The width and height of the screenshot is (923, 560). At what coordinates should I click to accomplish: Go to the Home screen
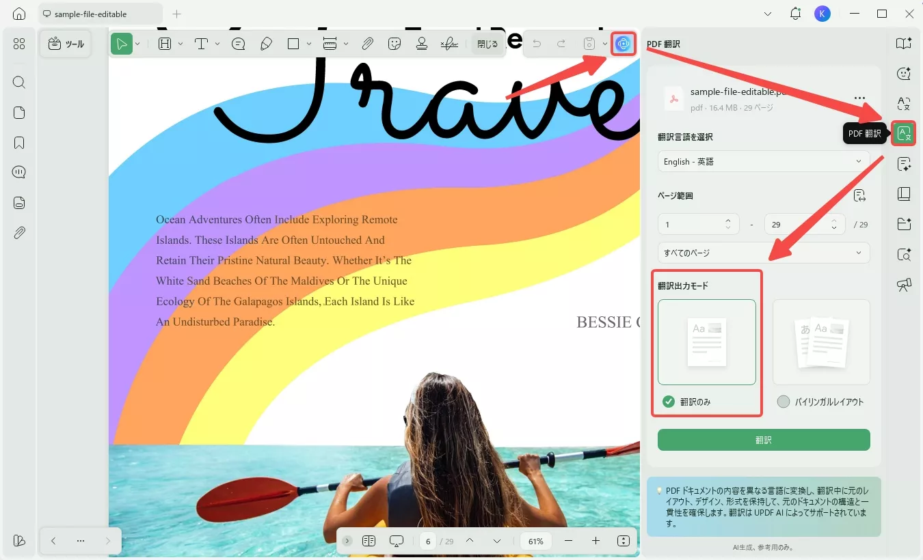[x=19, y=14]
